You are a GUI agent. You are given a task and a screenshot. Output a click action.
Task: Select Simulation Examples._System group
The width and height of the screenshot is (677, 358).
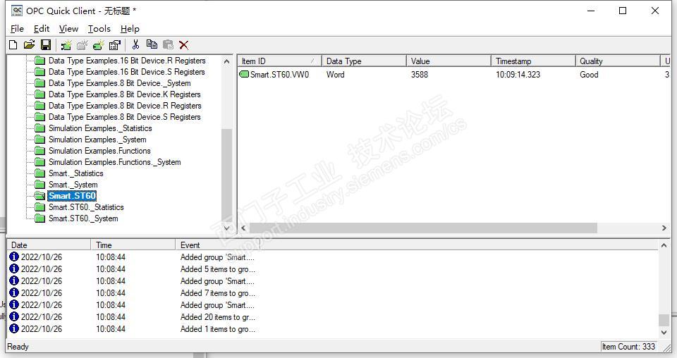pyautogui.click(x=97, y=140)
